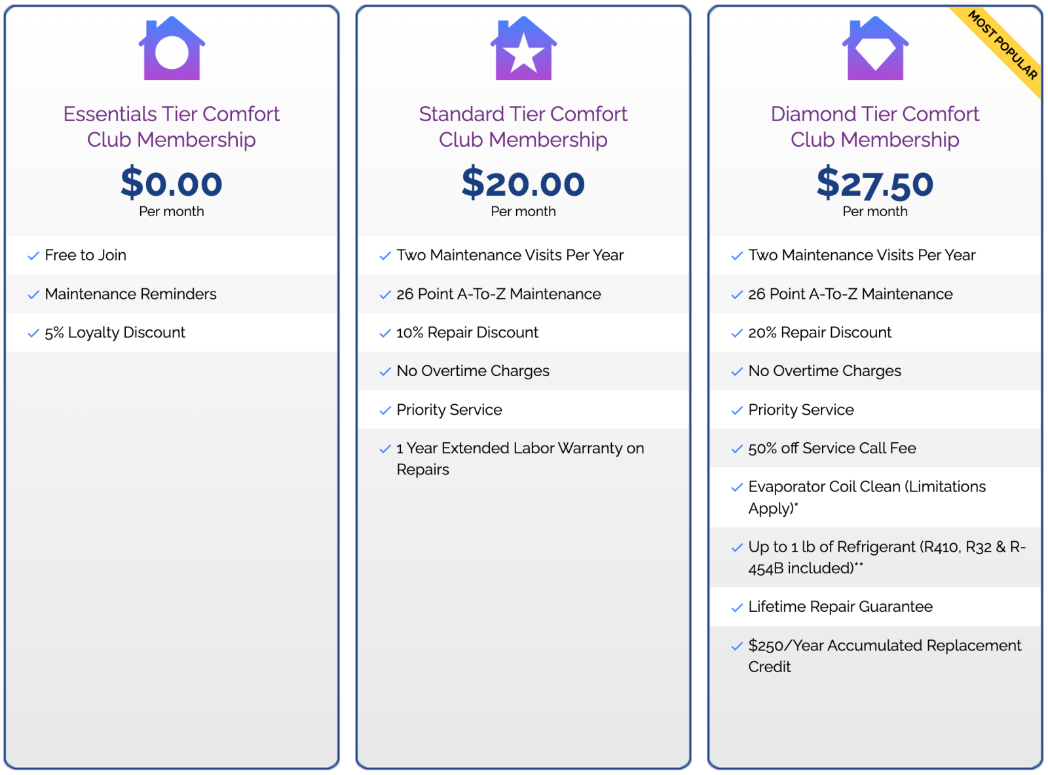Select Essentials Tier Comfort Club Membership title

tap(172, 126)
